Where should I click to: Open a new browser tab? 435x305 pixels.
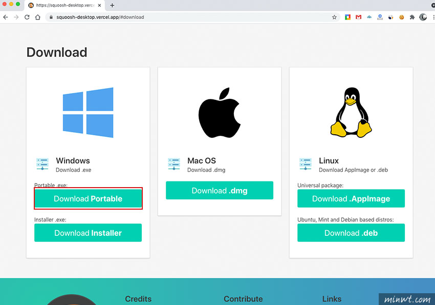pyautogui.click(x=112, y=5)
